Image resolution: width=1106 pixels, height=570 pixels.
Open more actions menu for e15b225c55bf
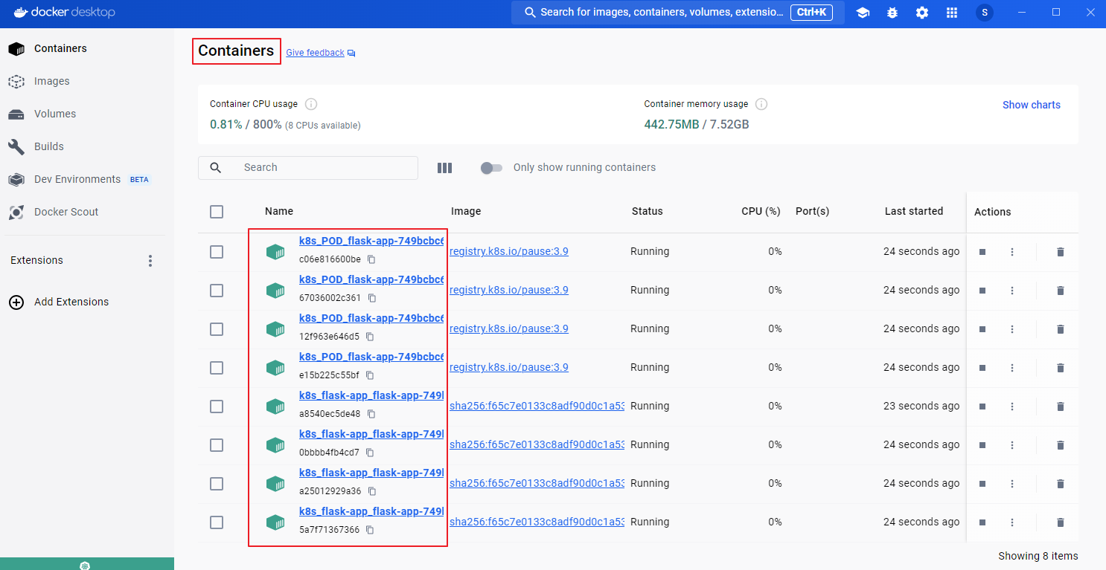pyautogui.click(x=1012, y=368)
